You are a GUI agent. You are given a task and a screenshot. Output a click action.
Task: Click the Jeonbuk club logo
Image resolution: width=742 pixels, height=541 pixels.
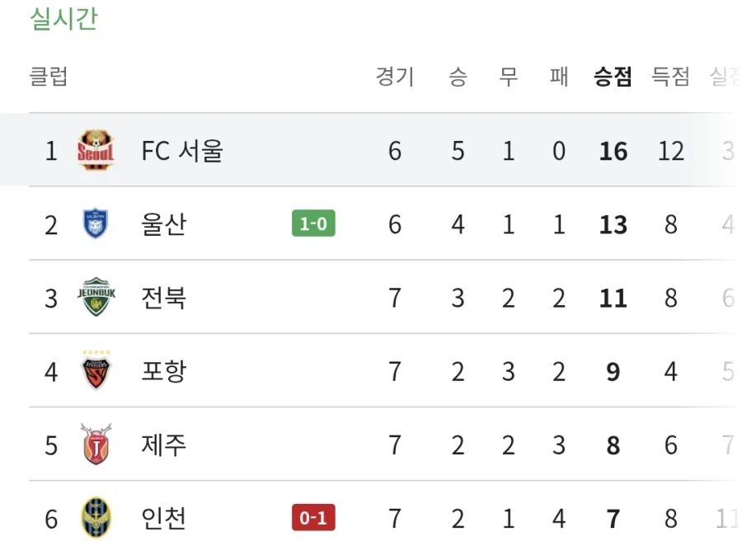[96, 298]
